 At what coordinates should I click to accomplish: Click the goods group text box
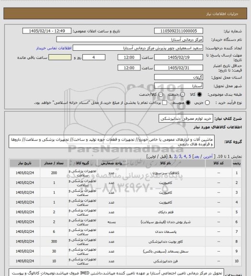pos(112,142)
